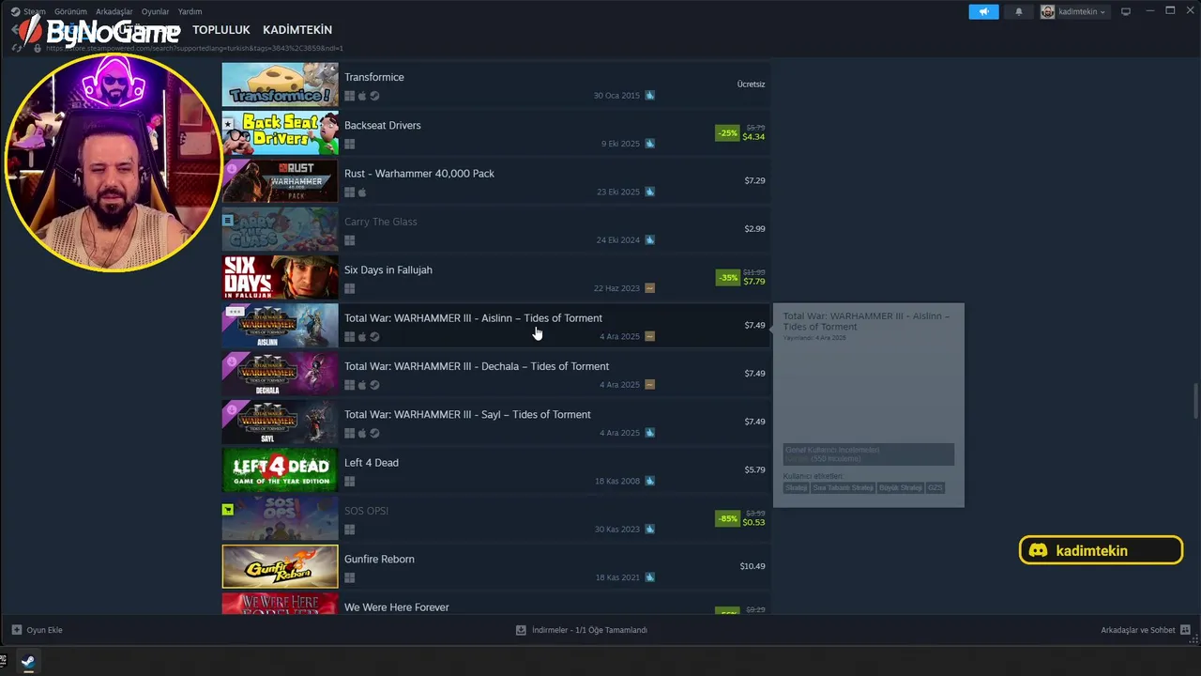Click the purple DLC badge on the Dechala thumbnail

232,362
